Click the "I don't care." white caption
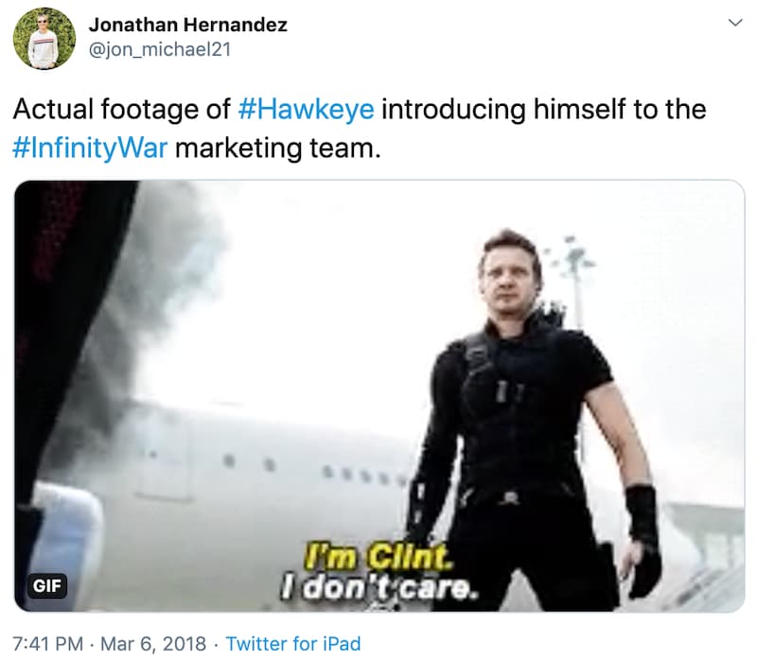The height and width of the screenshot is (662, 757). coord(380,588)
